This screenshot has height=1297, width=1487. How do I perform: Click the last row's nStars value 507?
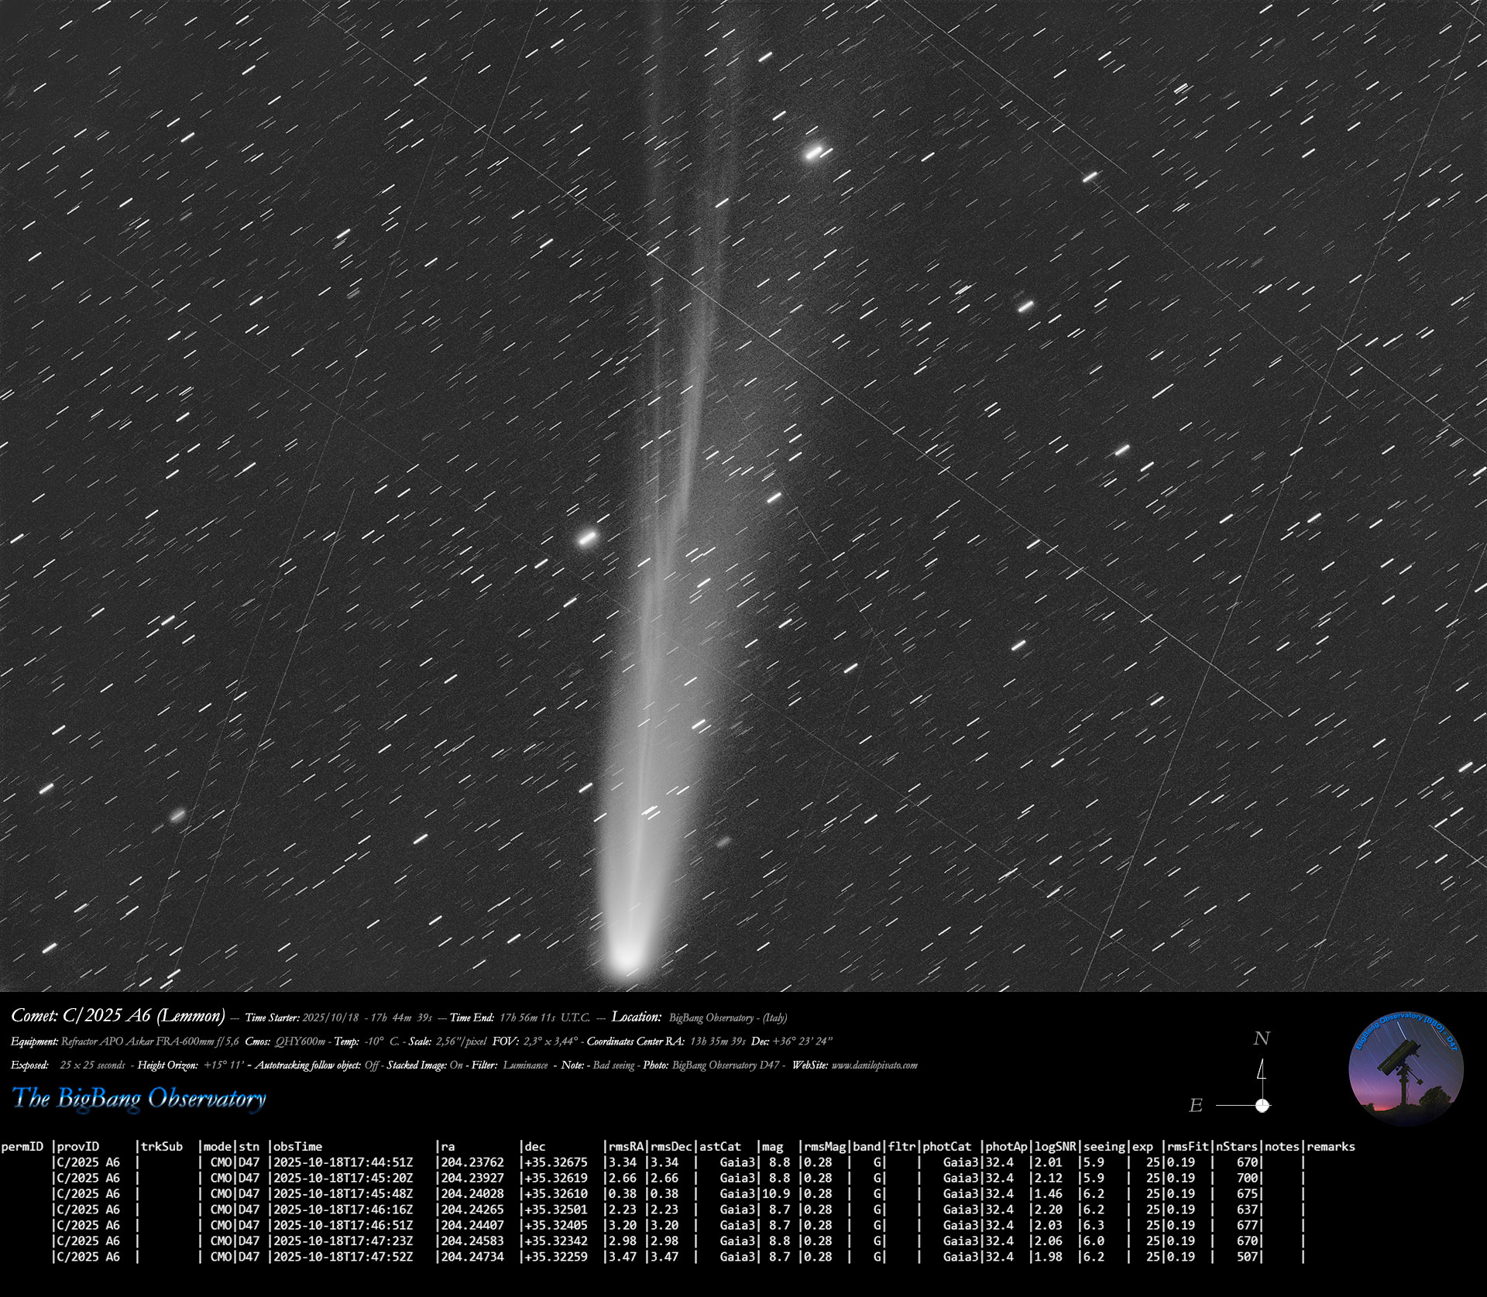pos(1247,1257)
